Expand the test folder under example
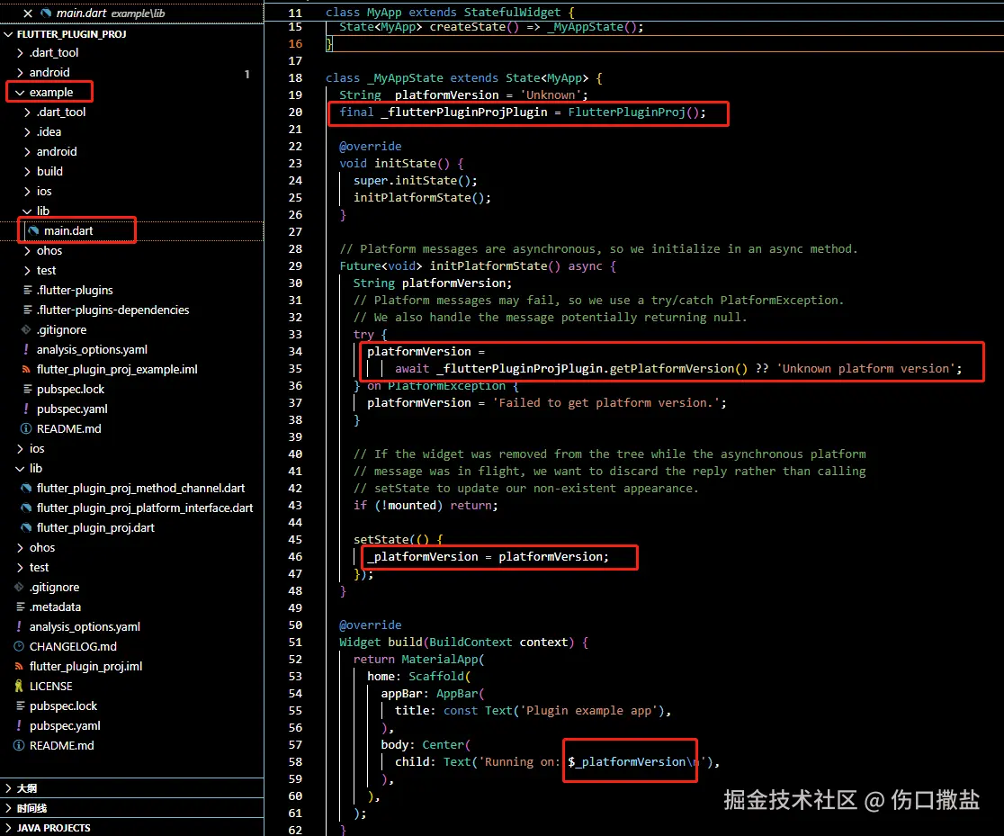 (x=27, y=270)
